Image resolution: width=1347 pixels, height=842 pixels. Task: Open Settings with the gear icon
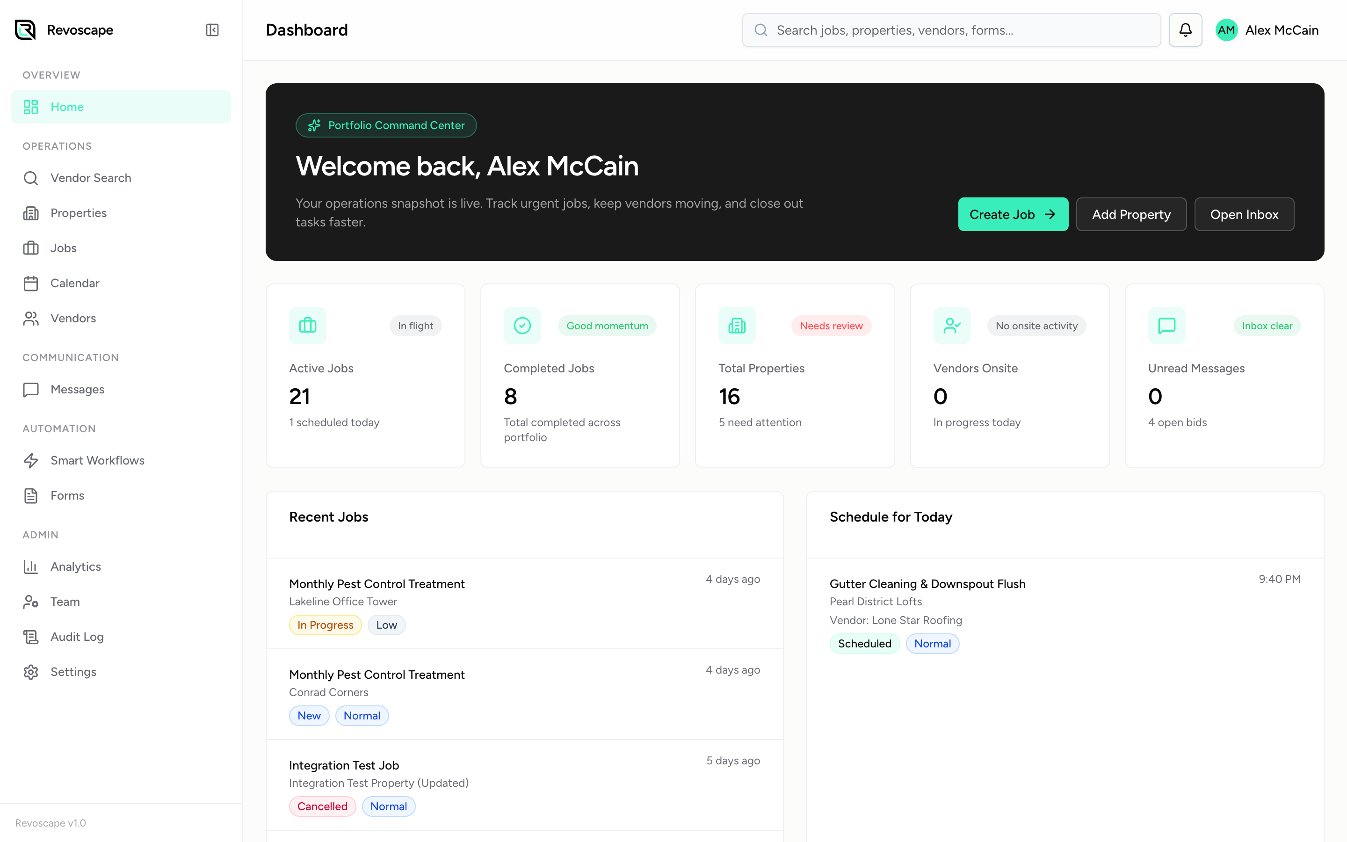[30, 672]
